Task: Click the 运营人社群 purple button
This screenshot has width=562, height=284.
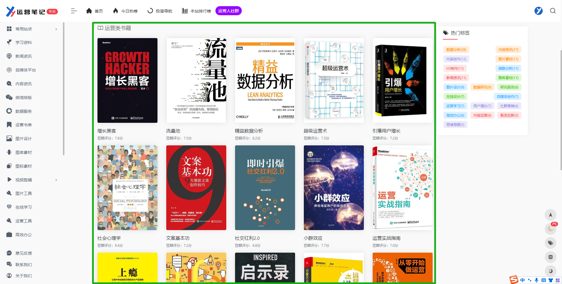Action: point(229,11)
